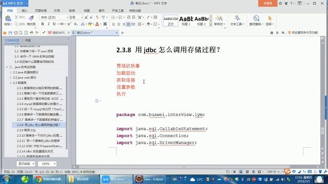The image size is (328, 184).
Task: Click the Java - Eclipse taskbar button
Action: (x=149, y=179)
